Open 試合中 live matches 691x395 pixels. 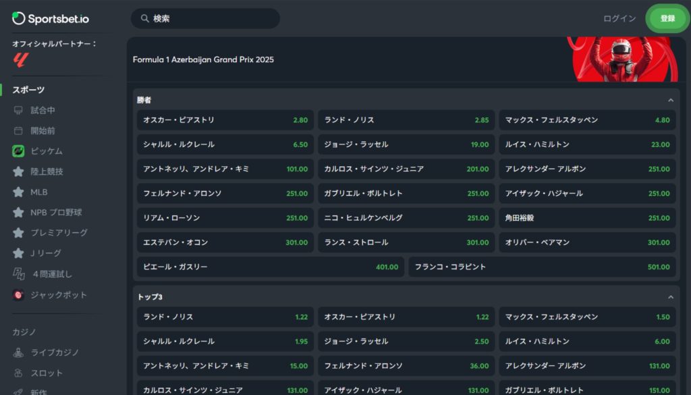click(43, 110)
